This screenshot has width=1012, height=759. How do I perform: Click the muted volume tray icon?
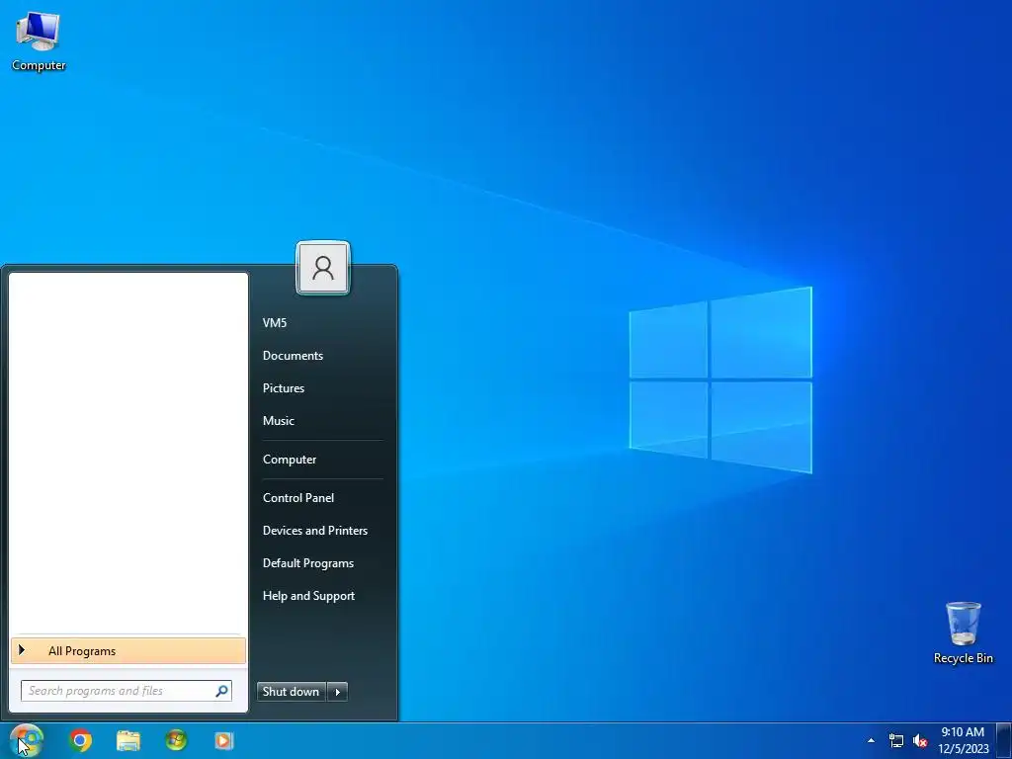click(x=920, y=740)
